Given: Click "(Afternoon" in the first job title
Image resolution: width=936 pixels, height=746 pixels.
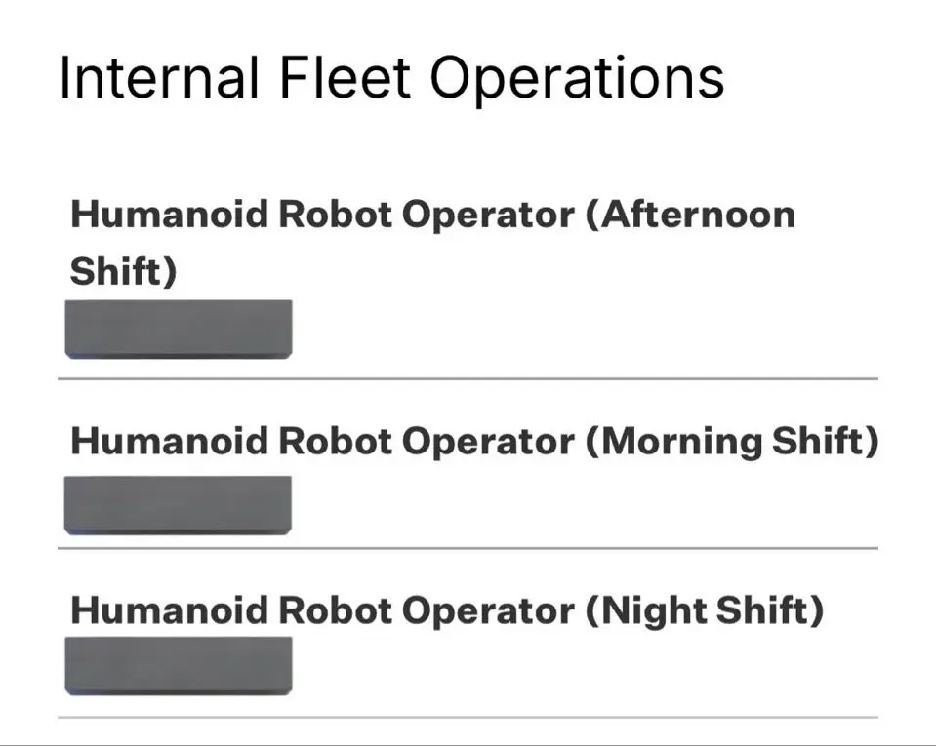Looking at the screenshot, I should 690,216.
